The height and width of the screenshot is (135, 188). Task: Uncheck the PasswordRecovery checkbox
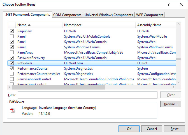coord(12,58)
